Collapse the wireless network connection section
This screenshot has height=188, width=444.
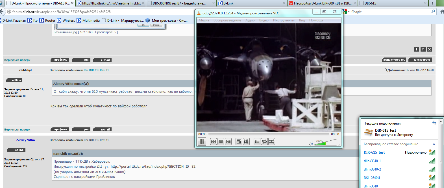434,144
